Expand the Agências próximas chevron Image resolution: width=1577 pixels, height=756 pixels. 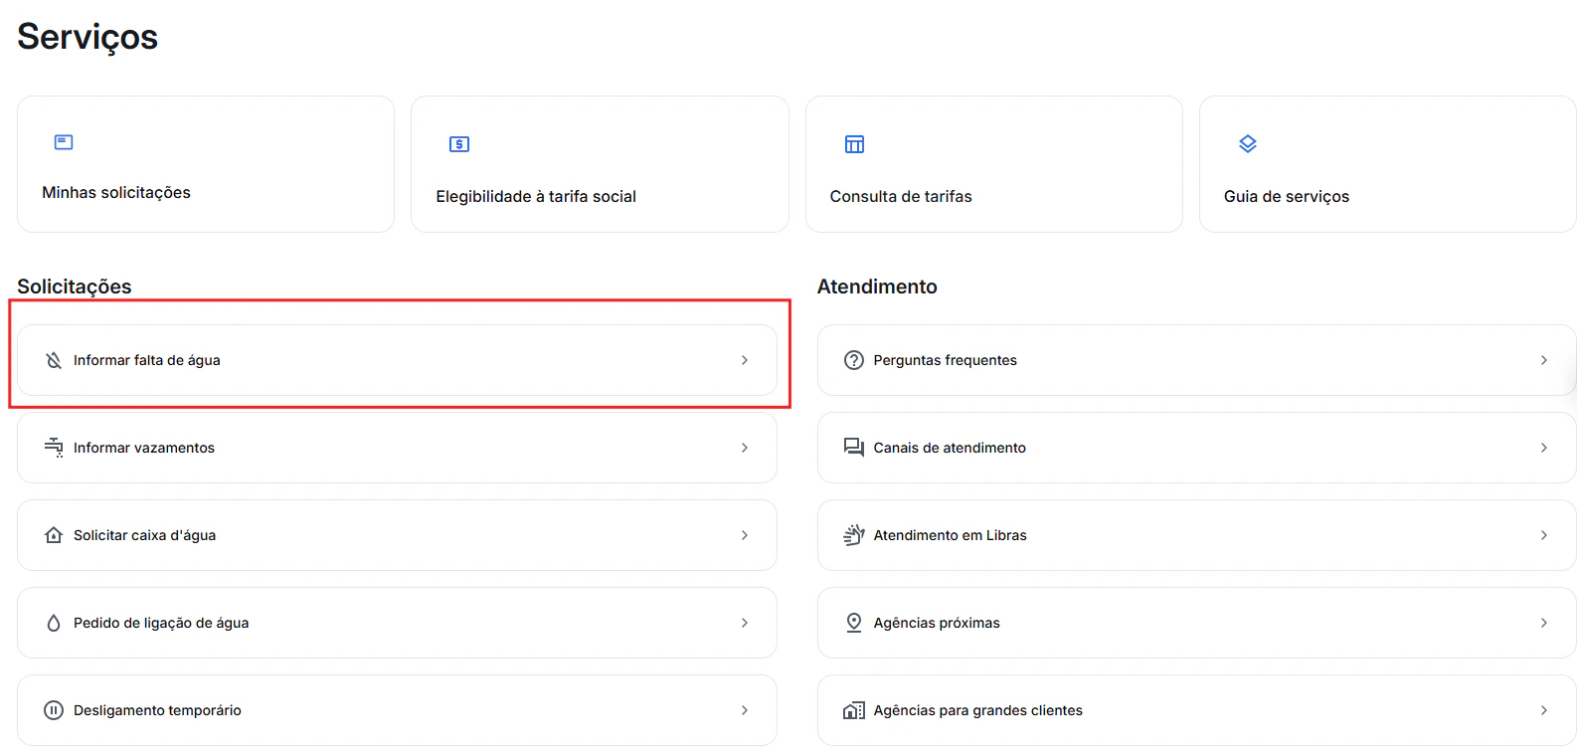tap(1543, 622)
